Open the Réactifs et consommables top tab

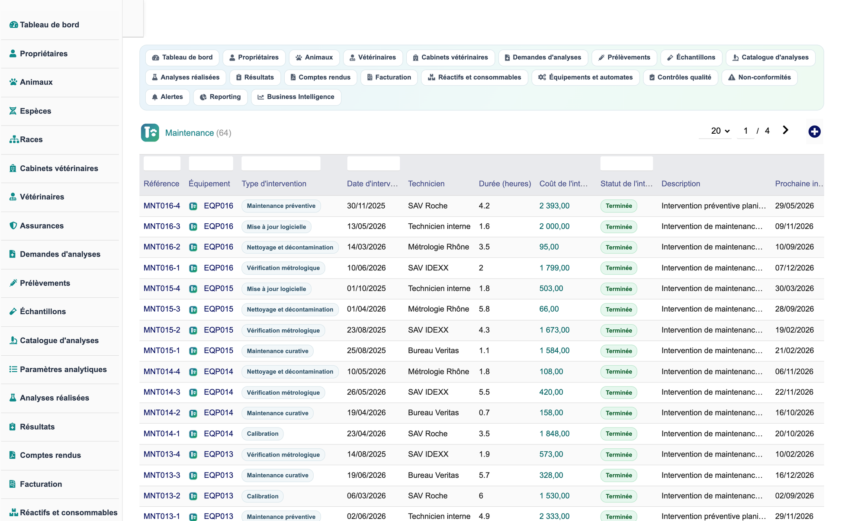point(474,77)
